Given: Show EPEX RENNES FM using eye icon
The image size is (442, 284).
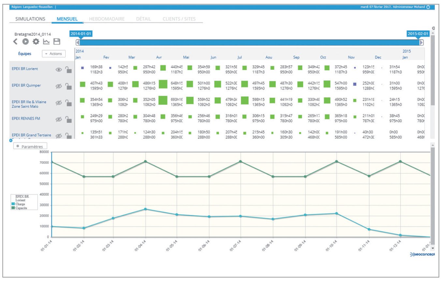Looking at the screenshot, I should coord(59,119).
